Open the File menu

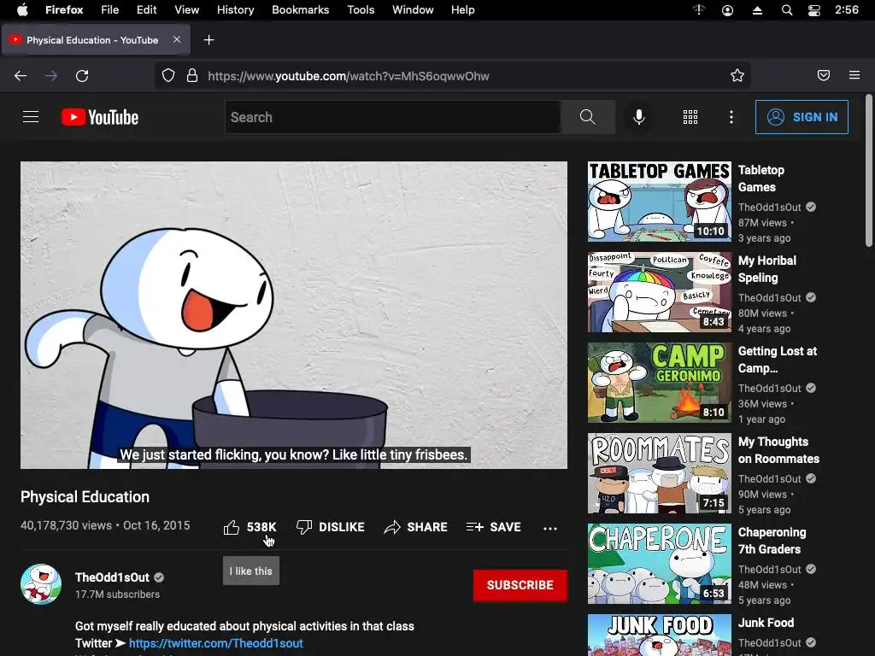(x=110, y=10)
